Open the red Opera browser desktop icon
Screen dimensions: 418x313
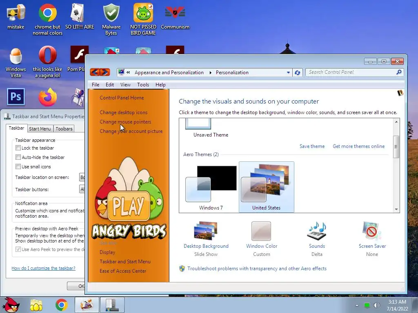(47, 62)
